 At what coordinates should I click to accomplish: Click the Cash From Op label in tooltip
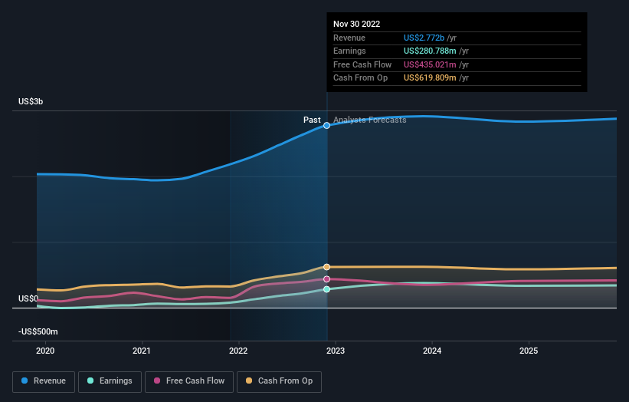(x=360, y=78)
